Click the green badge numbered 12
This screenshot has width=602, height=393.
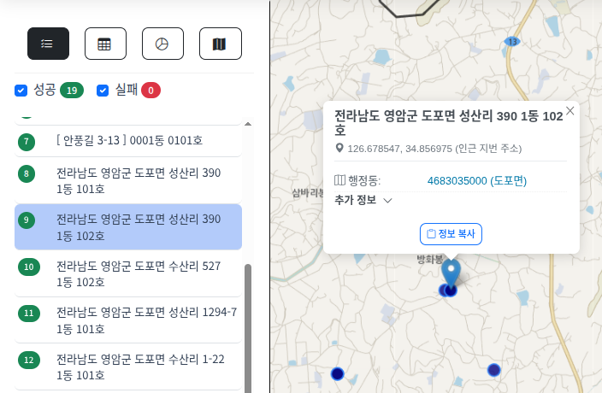pyautogui.click(x=28, y=360)
